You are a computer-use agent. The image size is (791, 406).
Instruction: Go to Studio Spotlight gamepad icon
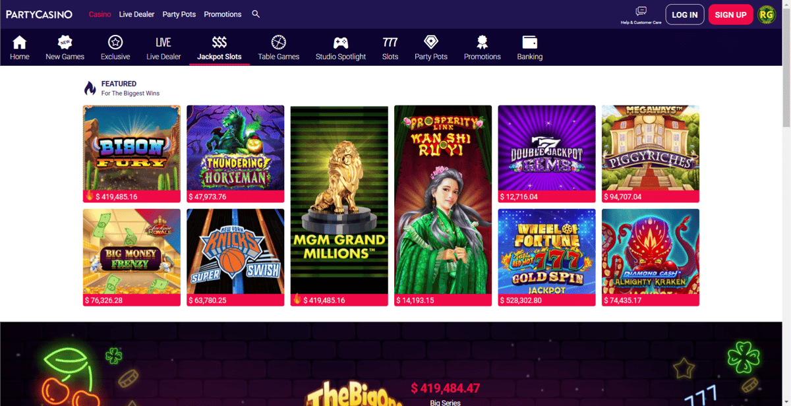[x=341, y=43]
